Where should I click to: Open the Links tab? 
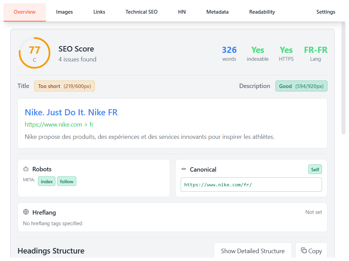click(x=99, y=12)
